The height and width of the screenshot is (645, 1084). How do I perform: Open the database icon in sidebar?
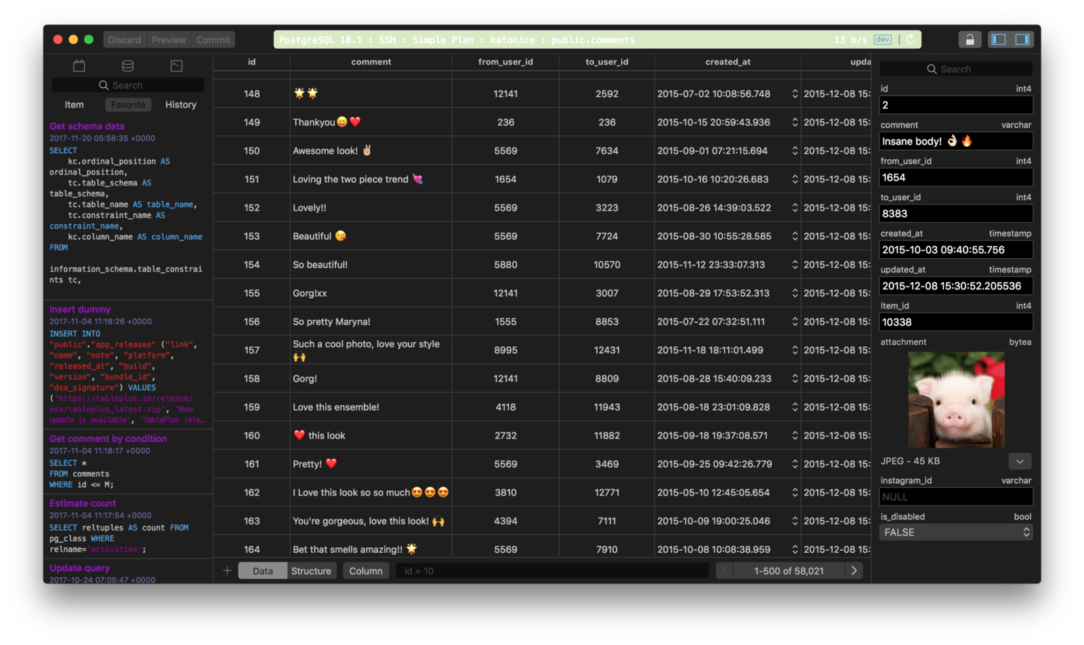point(127,66)
